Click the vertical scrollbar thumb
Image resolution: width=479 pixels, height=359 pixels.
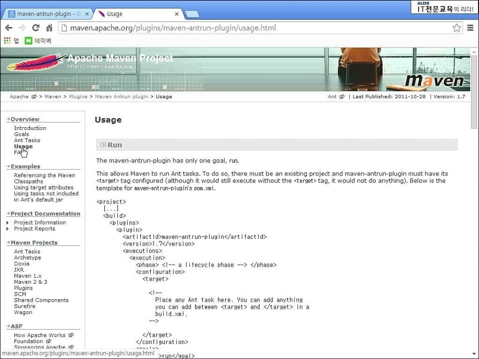click(474, 92)
